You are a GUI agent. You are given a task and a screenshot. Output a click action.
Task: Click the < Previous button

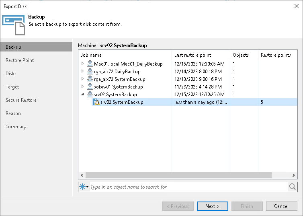178,206
